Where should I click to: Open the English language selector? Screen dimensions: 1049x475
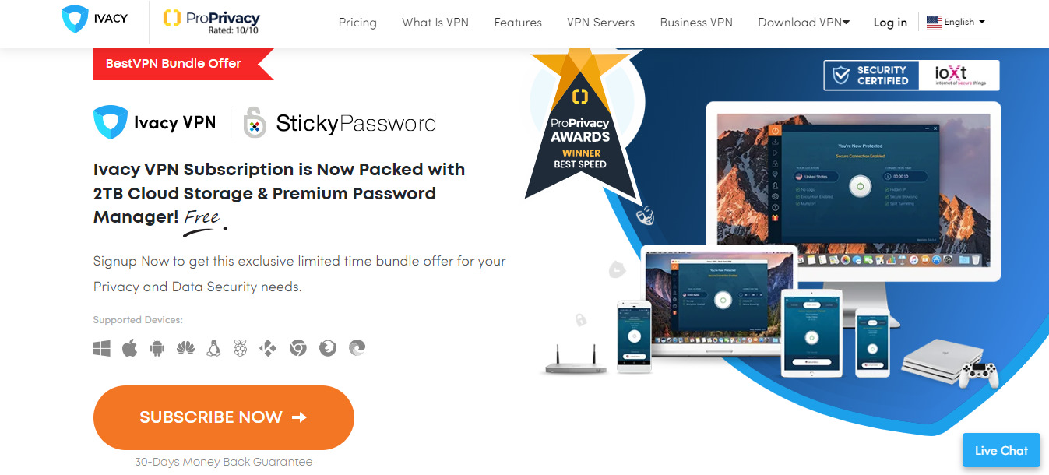[956, 23]
